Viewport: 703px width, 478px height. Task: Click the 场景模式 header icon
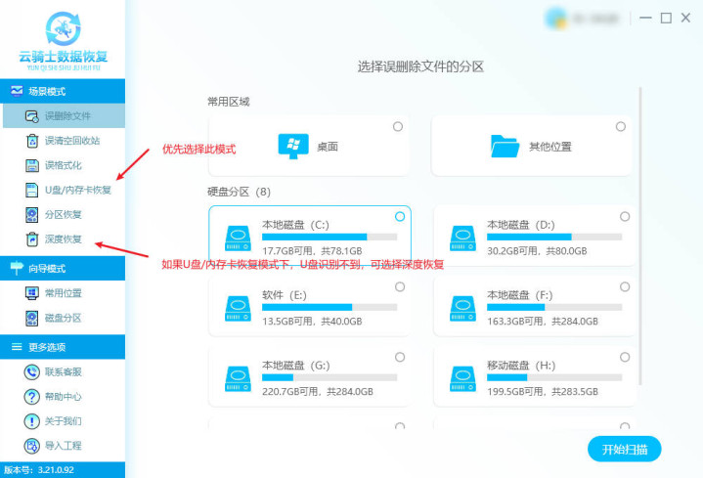coord(17,91)
